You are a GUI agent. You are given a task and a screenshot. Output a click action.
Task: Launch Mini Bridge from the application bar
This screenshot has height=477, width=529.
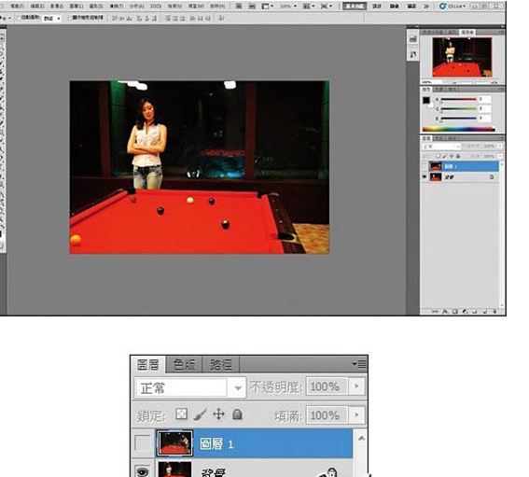point(252,7)
